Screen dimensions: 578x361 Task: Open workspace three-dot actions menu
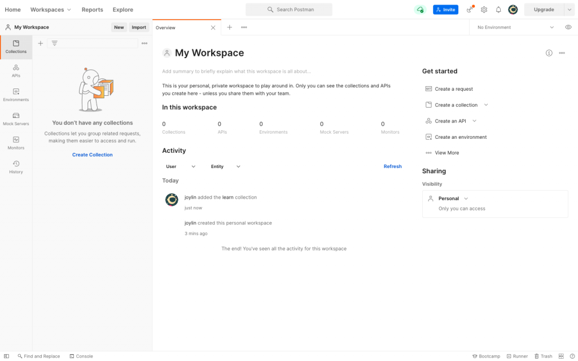tap(562, 53)
